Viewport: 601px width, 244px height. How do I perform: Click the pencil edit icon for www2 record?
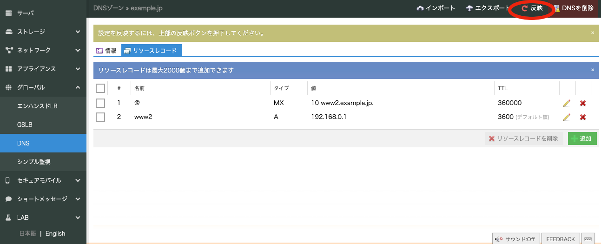566,117
